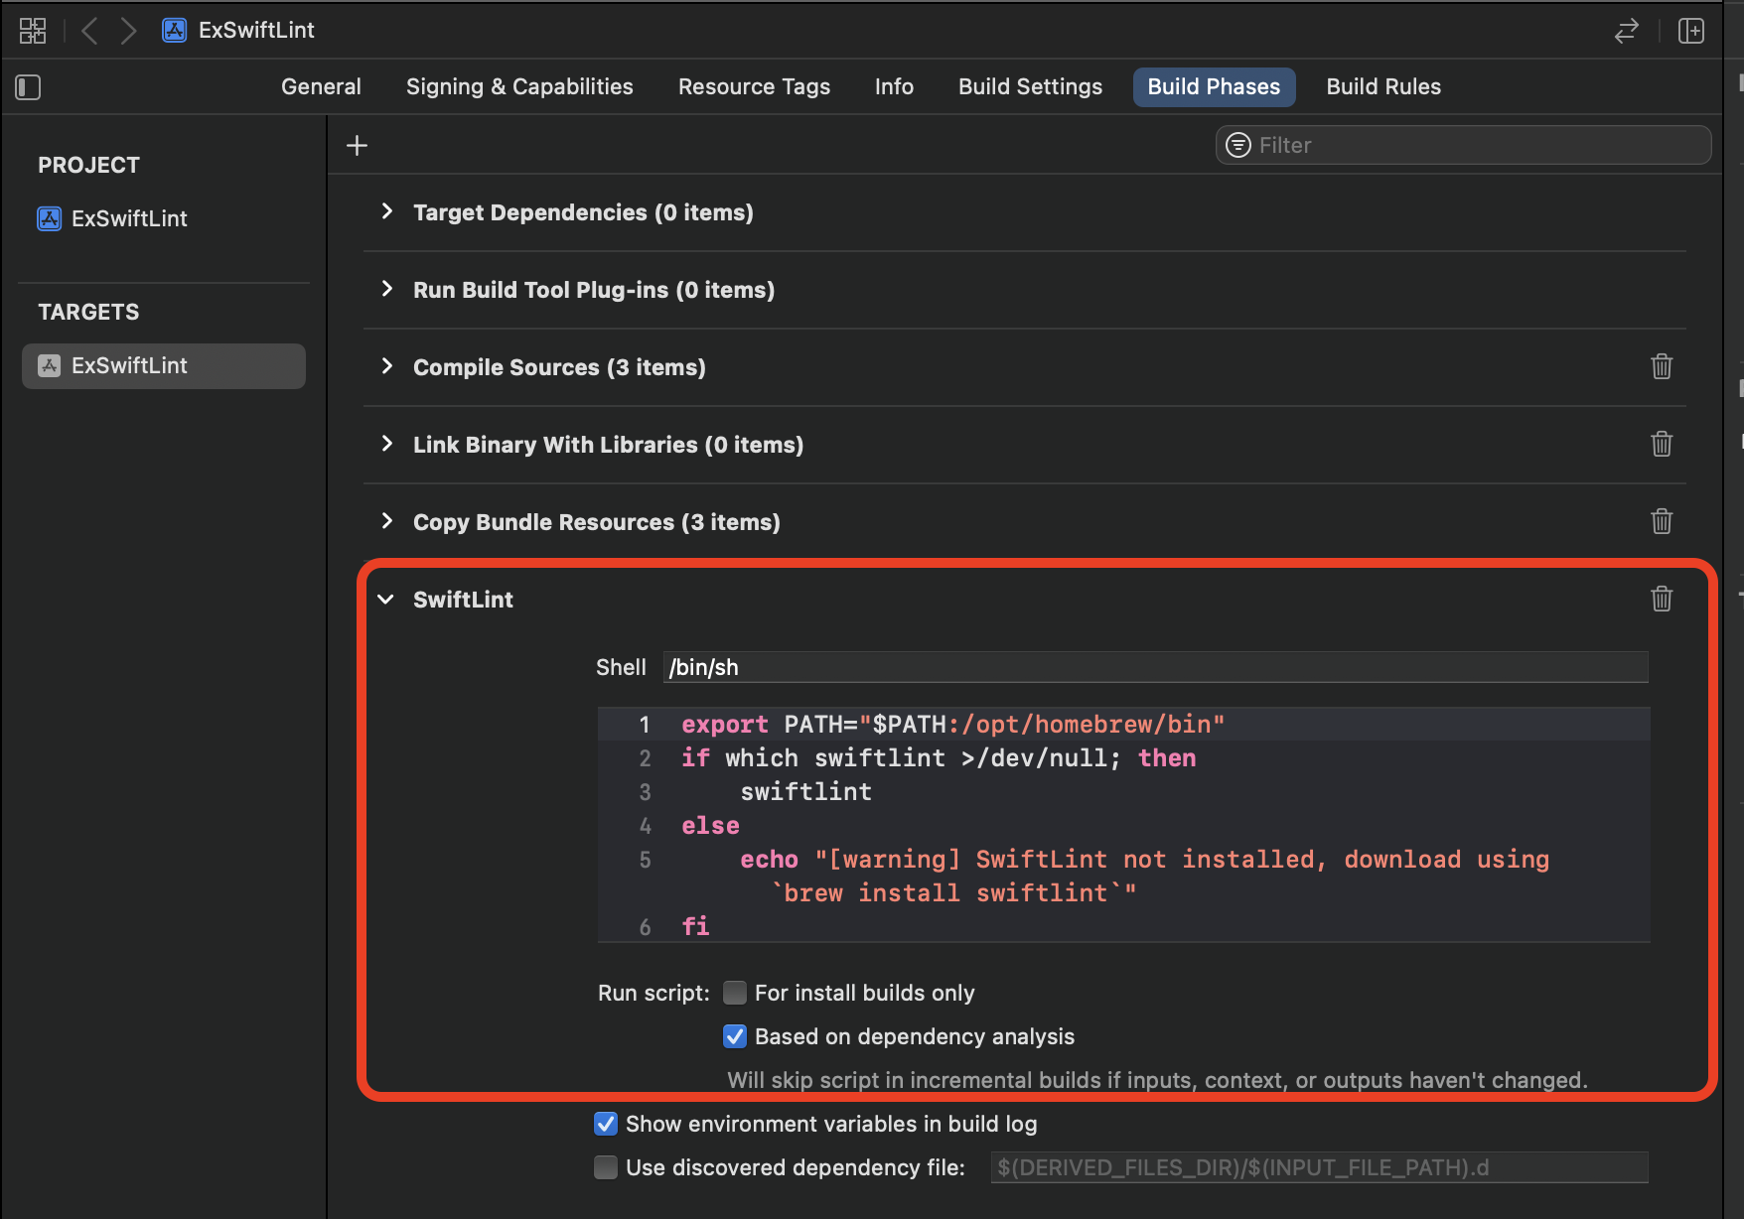Click the Shell path field /bin/sh
The image size is (1744, 1219).
1156,667
